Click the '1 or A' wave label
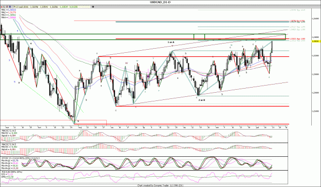The width and height of the screenshot is (321, 187). (171, 42)
